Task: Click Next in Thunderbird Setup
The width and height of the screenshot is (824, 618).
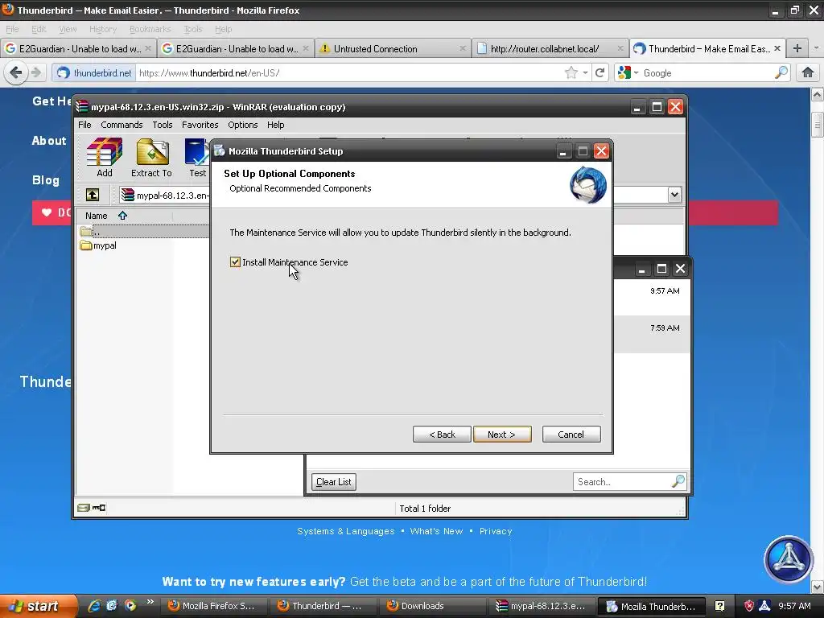Action: 502,434
